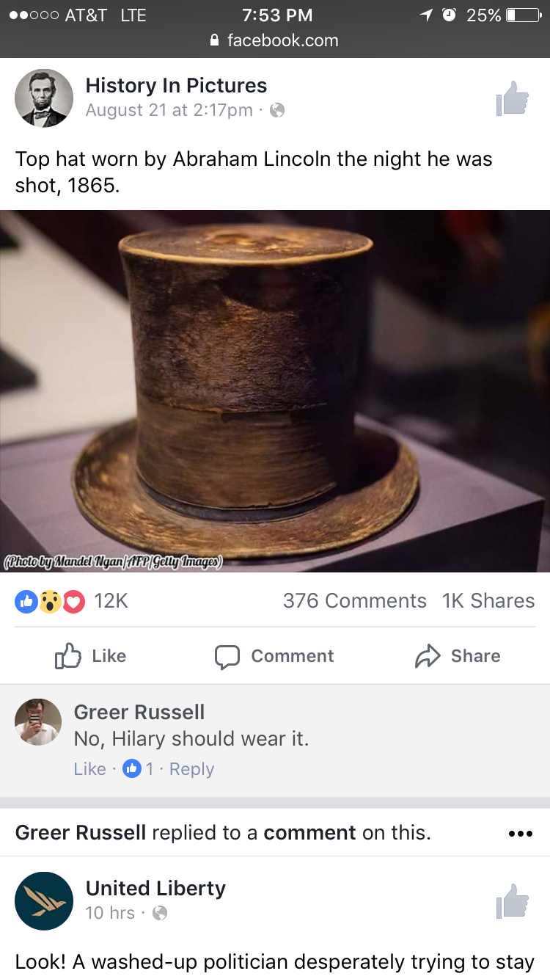The width and height of the screenshot is (550, 979).
Task: Open United Liberty profile avatar
Action: point(44,901)
